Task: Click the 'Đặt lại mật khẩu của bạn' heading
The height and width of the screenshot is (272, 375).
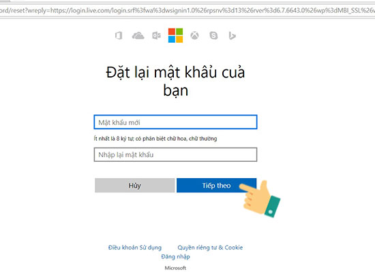Action: [175, 82]
